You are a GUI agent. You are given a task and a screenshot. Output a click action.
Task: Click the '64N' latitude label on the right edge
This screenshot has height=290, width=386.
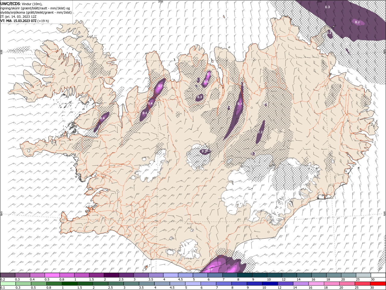(384, 213)
